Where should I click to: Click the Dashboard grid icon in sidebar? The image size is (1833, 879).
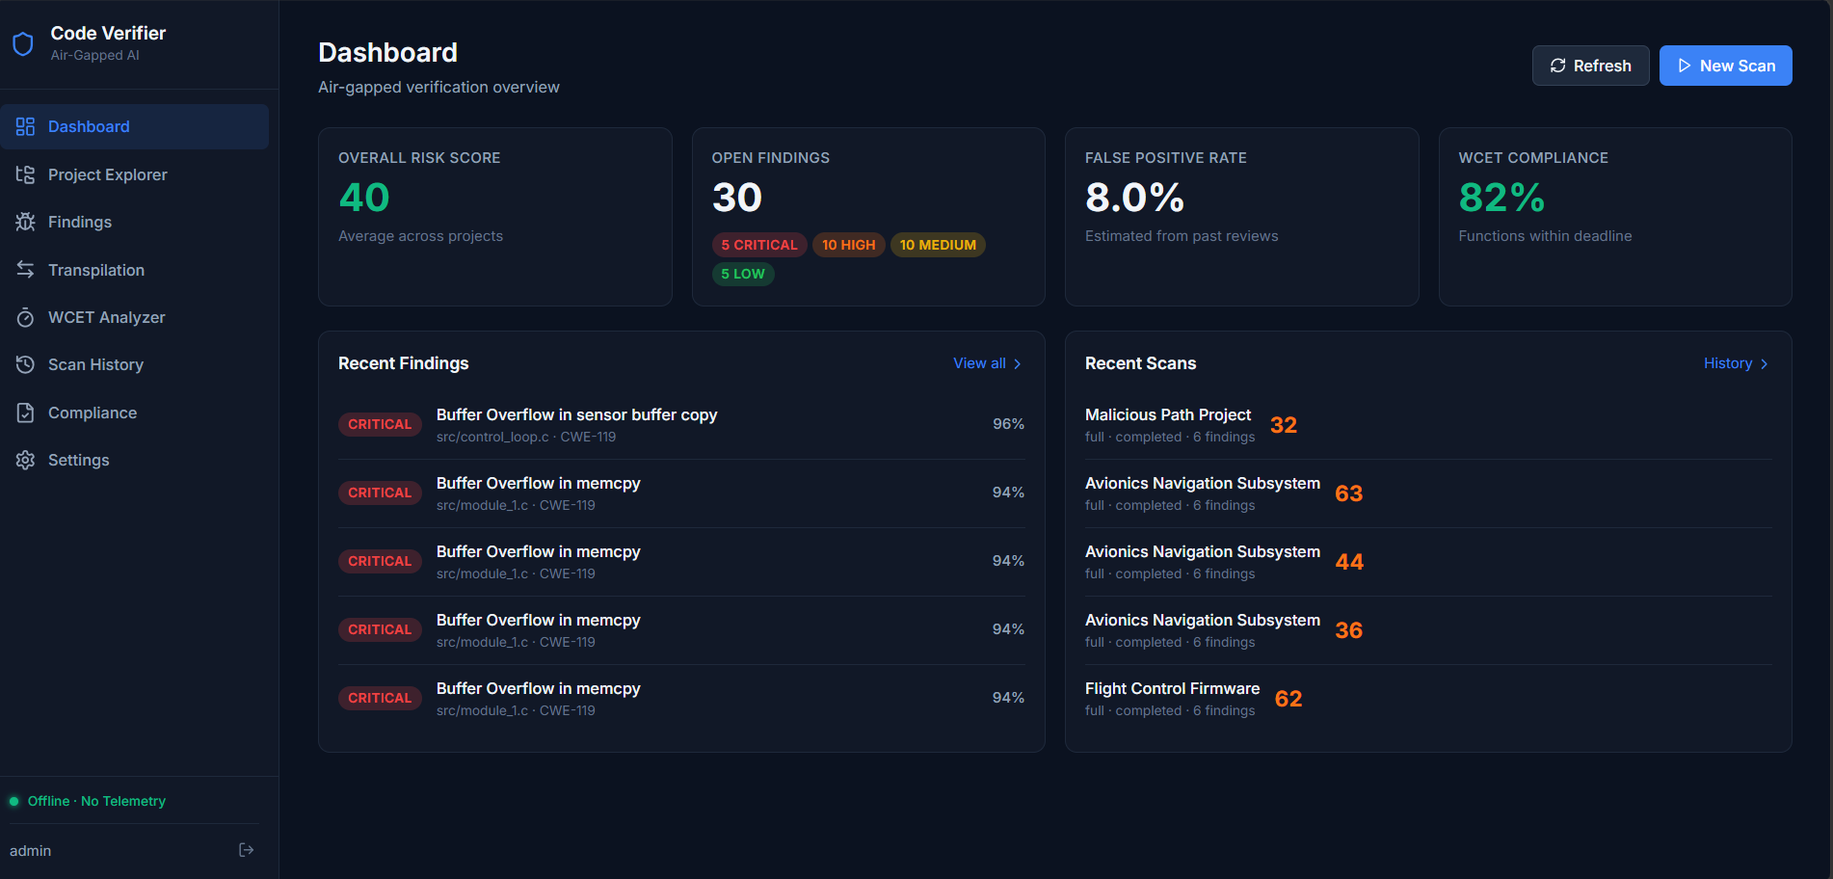pyautogui.click(x=25, y=126)
